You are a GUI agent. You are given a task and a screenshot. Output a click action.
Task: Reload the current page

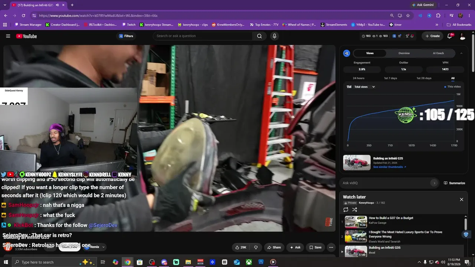(23, 16)
